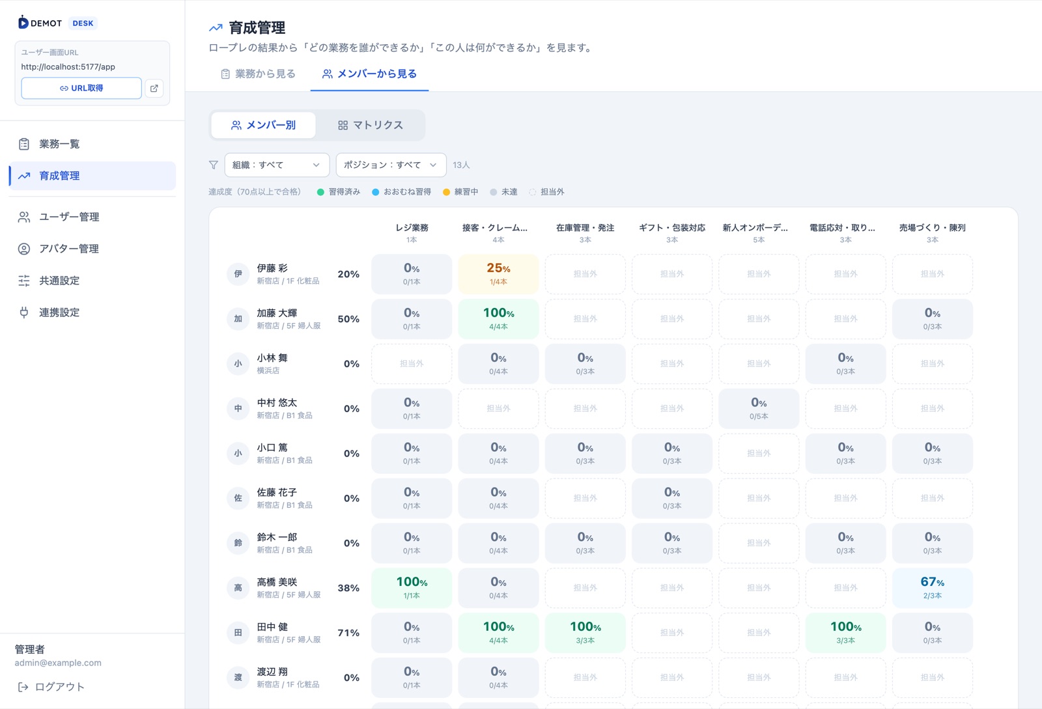Click 高橋 美咲's 100% レジ業務 cell

412,588
